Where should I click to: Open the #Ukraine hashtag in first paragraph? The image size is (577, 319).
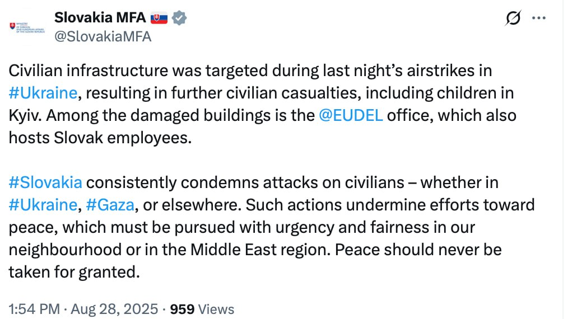pyautogui.click(x=43, y=93)
